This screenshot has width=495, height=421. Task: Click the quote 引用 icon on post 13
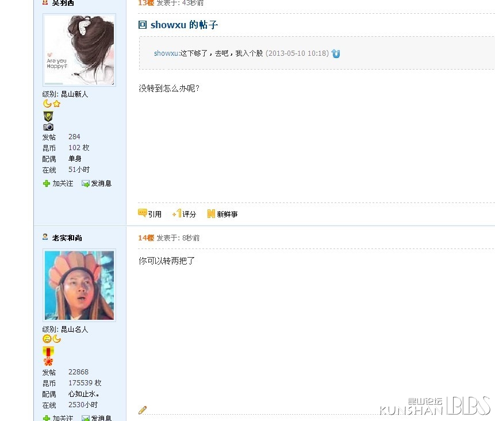(143, 213)
